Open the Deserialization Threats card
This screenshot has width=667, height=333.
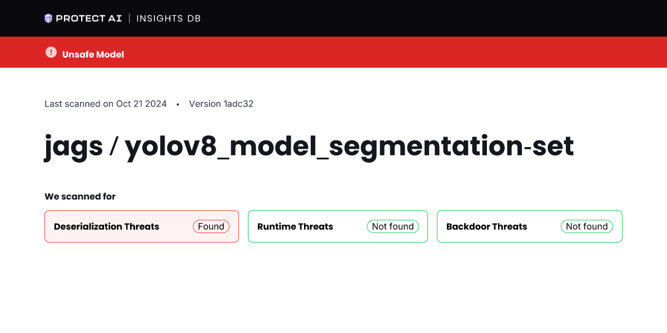pyautogui.click(x=142, y=226)
